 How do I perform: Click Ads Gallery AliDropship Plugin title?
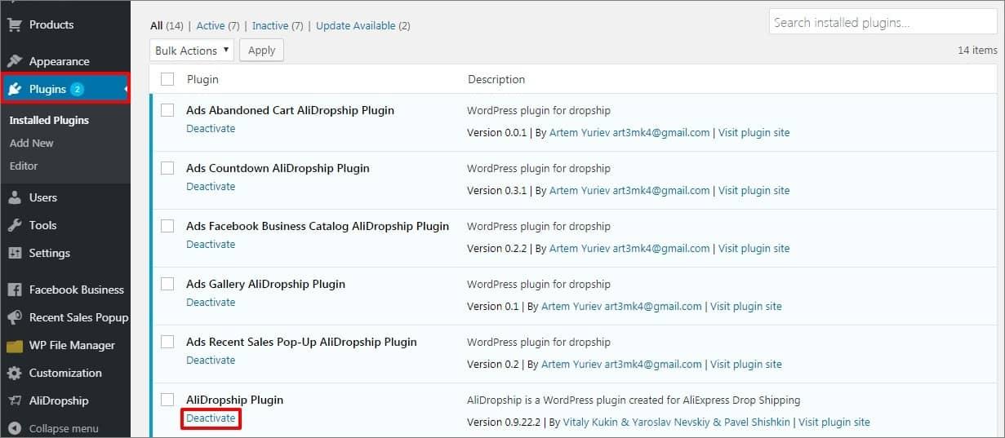265,284
